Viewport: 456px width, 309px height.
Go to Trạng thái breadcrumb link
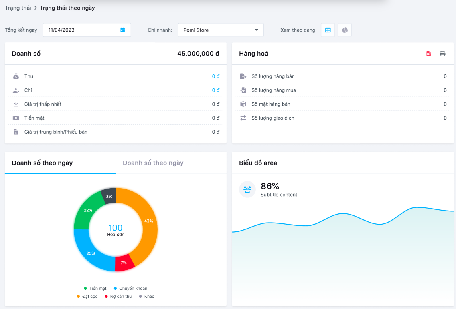18,8
